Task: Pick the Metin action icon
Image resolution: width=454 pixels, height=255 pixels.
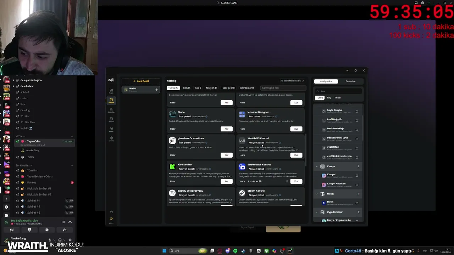Action: tap(323, 203)
